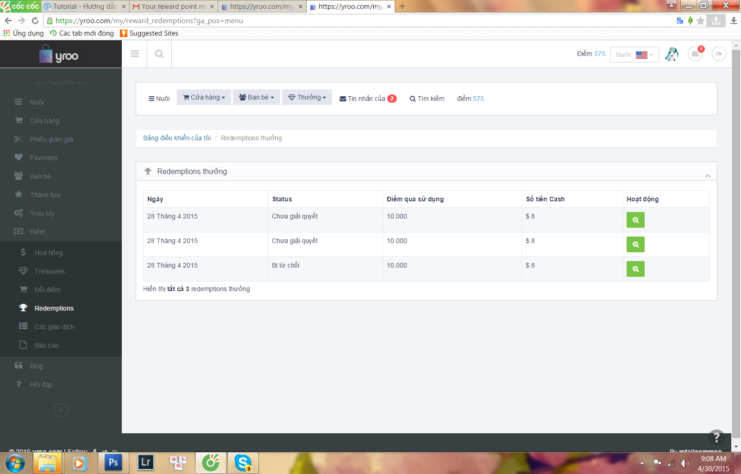Screen dimensions: 741x474
Task: Open Lightroom from the taskbar
Action: click(x=146, y=462)
